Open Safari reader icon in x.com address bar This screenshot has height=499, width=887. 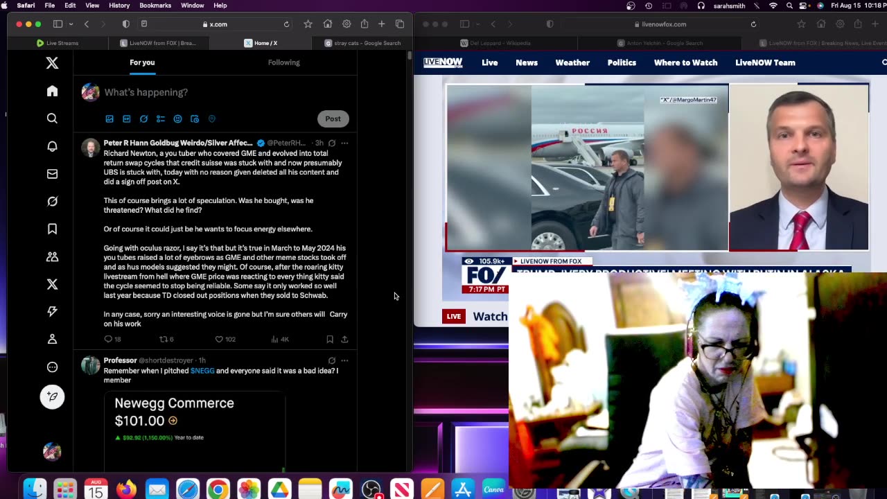(144, 24)
